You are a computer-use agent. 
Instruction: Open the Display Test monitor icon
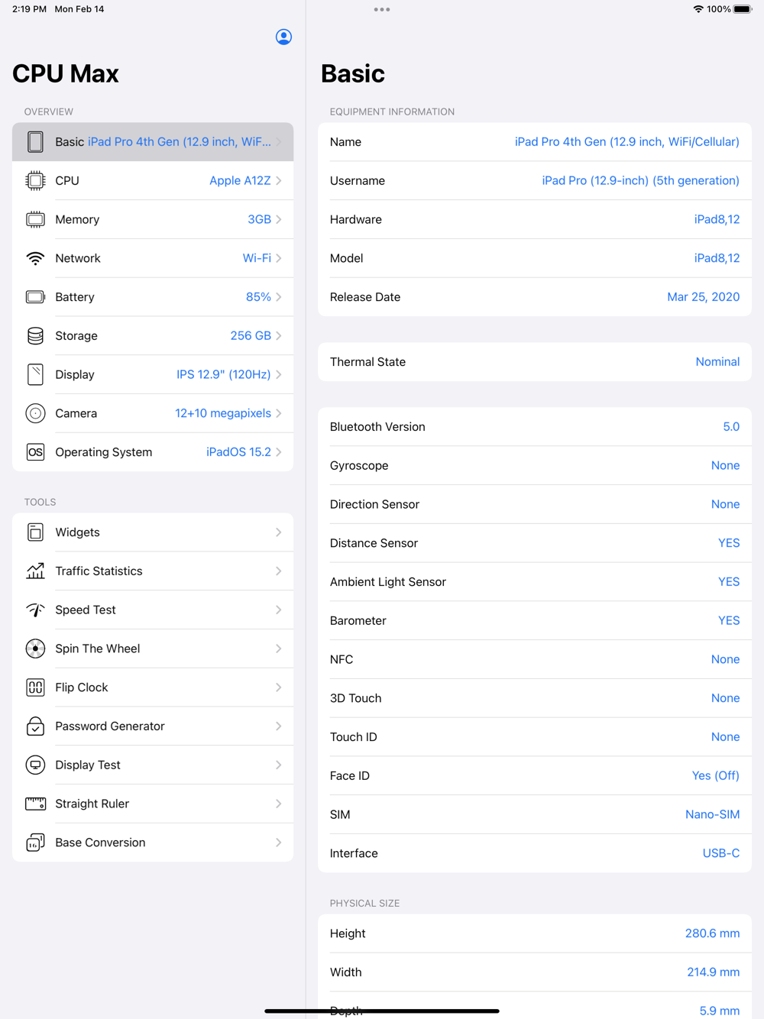pos(35,765)
